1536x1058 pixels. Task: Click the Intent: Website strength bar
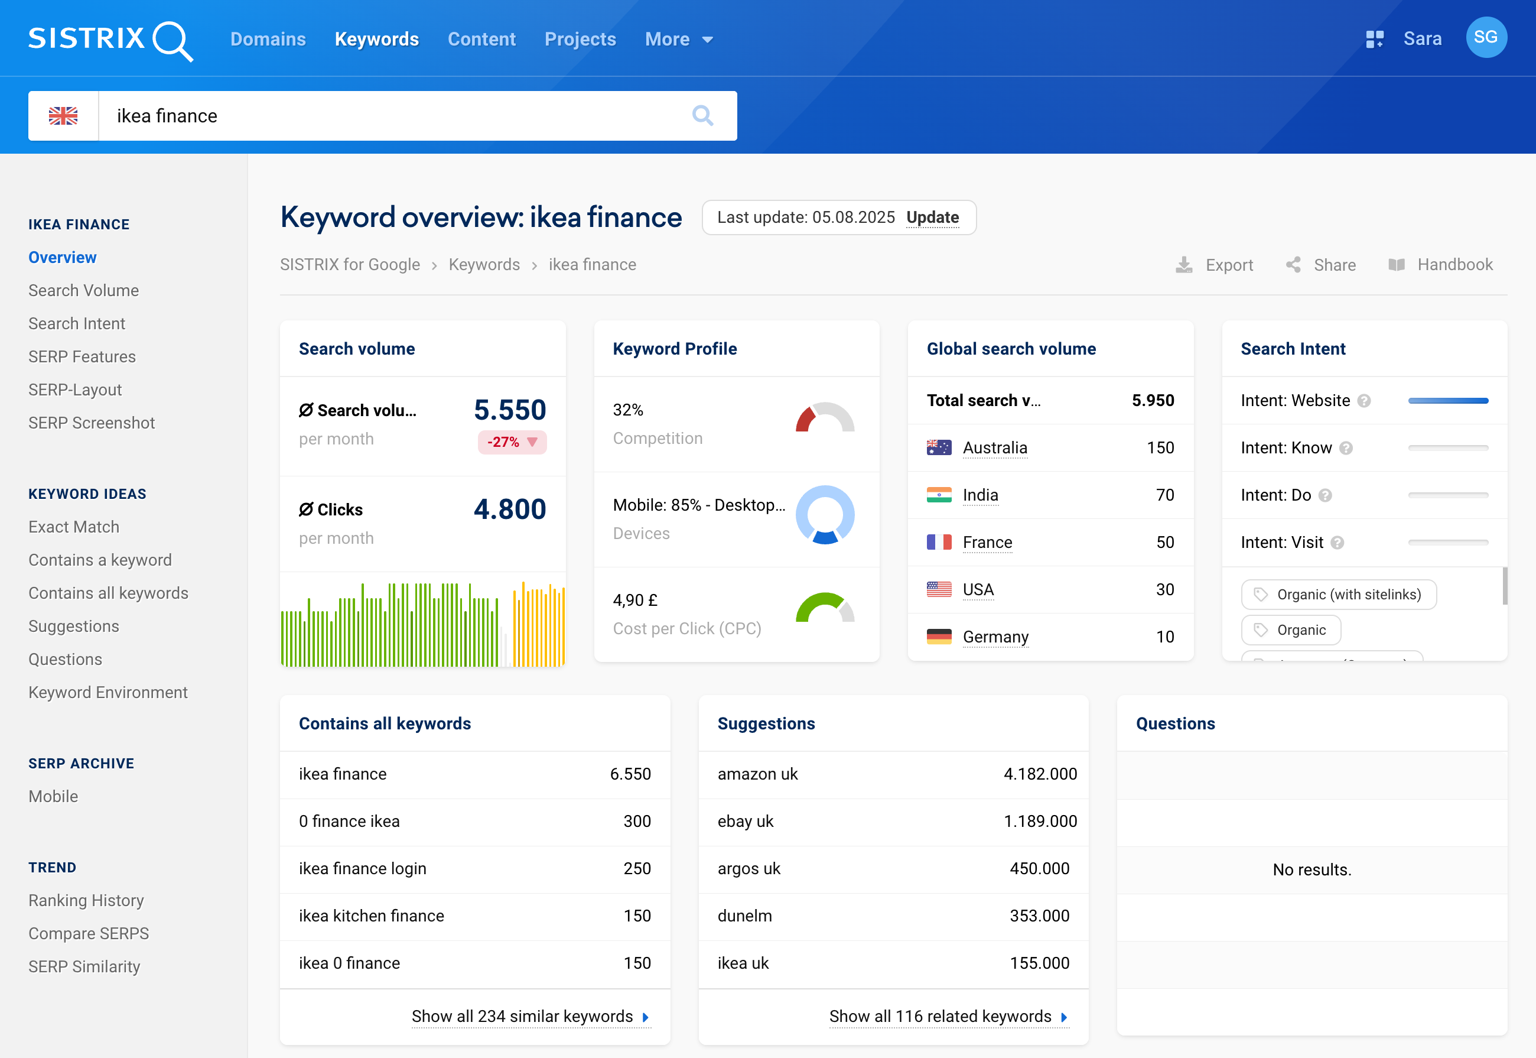(x=1448, y=400)
